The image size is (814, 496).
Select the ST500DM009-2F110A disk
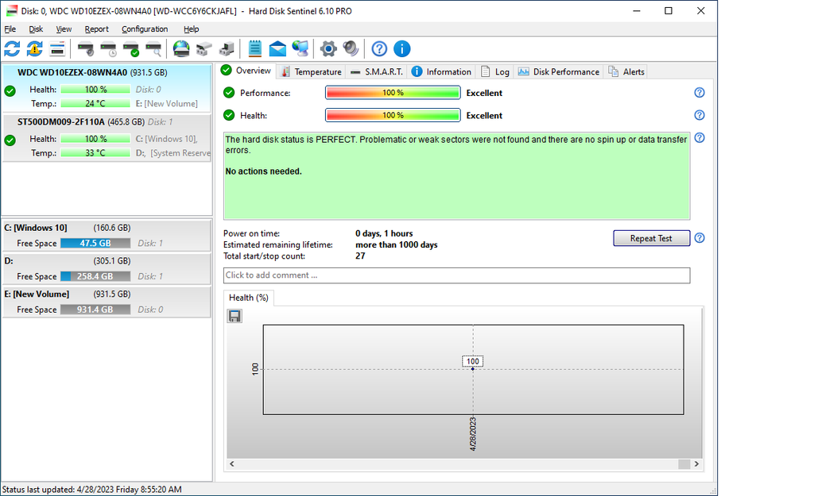(107, 138)
